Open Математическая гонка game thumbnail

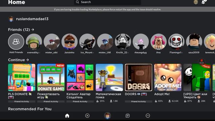click(x=109, y=77)
